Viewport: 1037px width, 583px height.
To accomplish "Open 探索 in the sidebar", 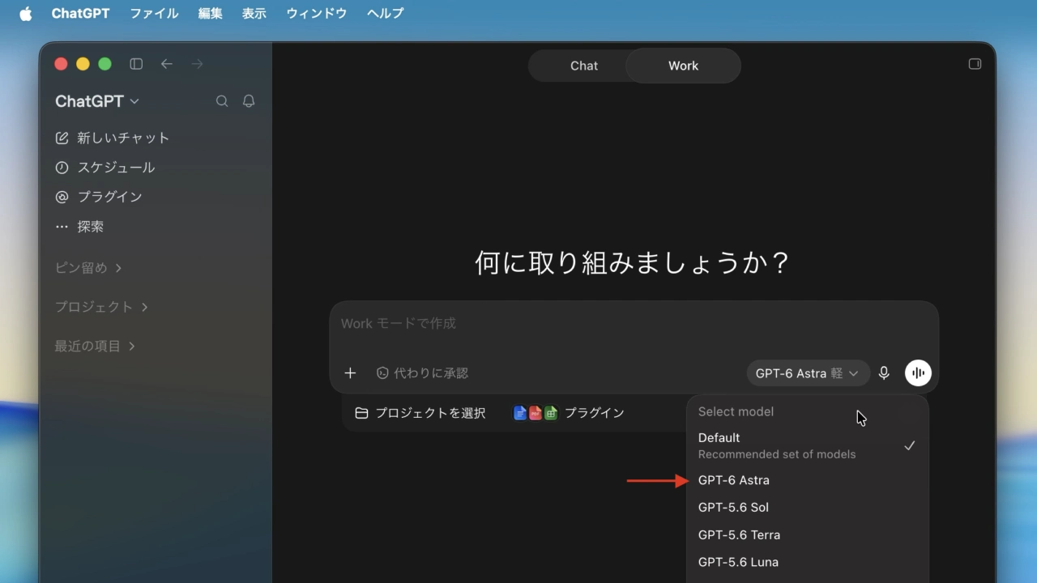I will click(x=79, y=227).
